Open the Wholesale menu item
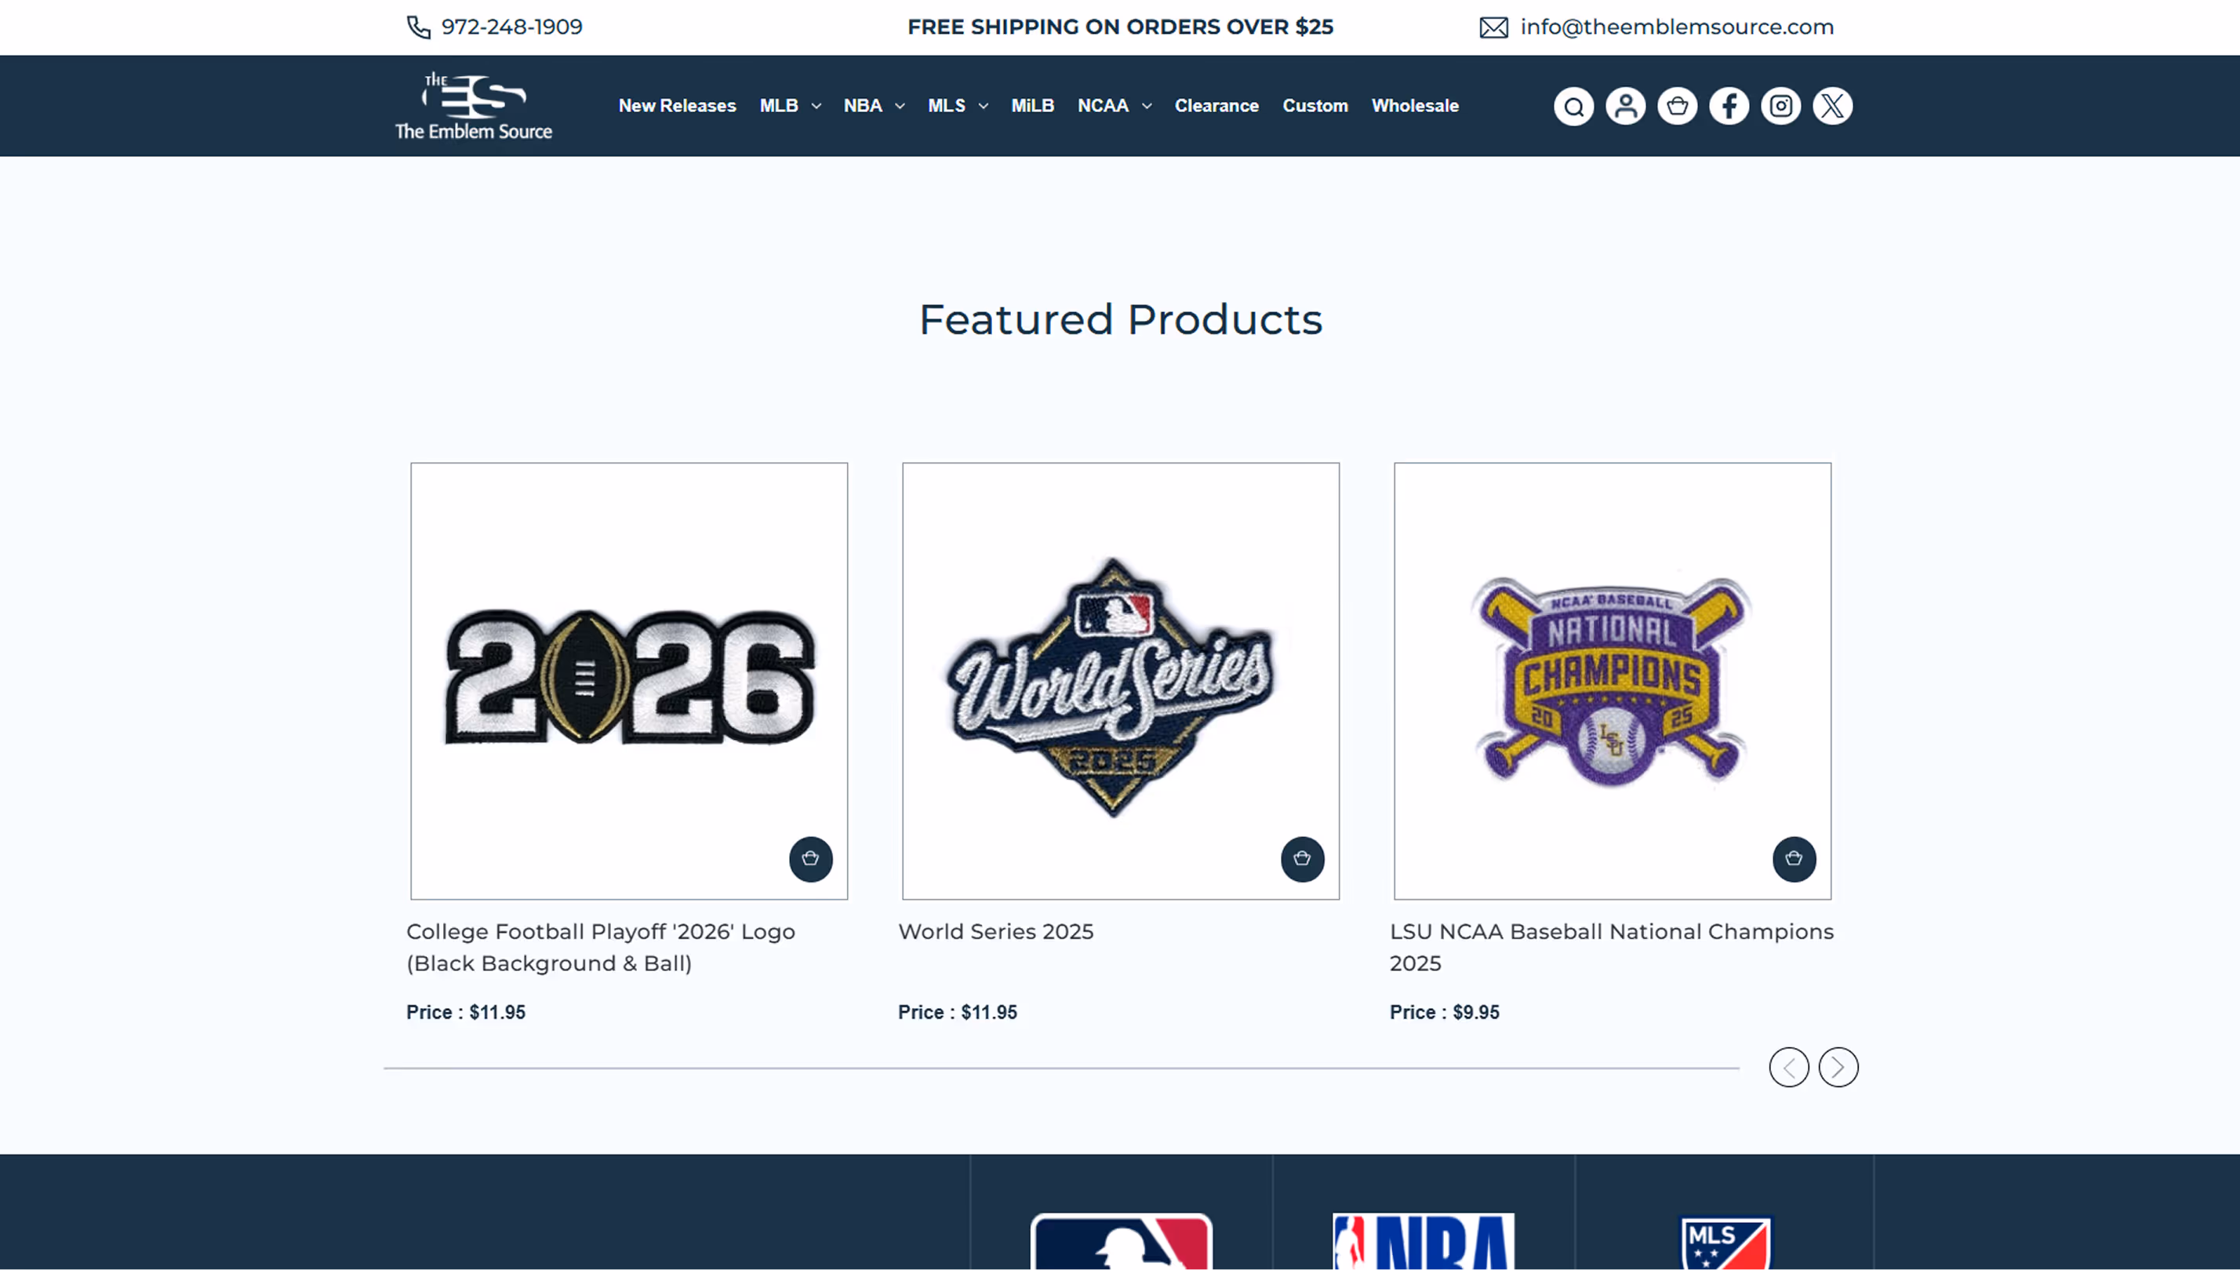Image resolution: width=2240 pixels, height=1270 pixels. pos(1415,106)
